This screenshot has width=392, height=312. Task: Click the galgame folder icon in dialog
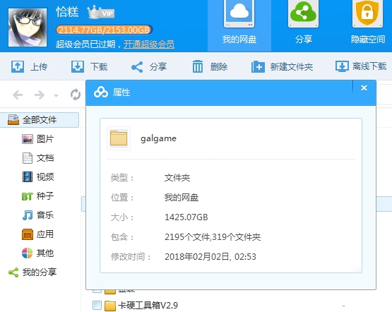119,138
